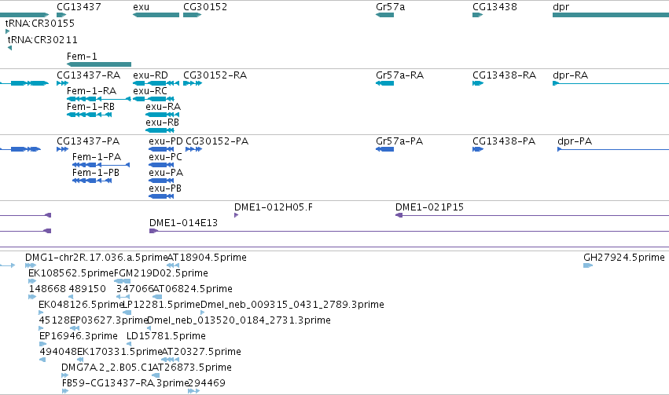Click the teal Fem-1 gene bar

(x=99, y=64)
